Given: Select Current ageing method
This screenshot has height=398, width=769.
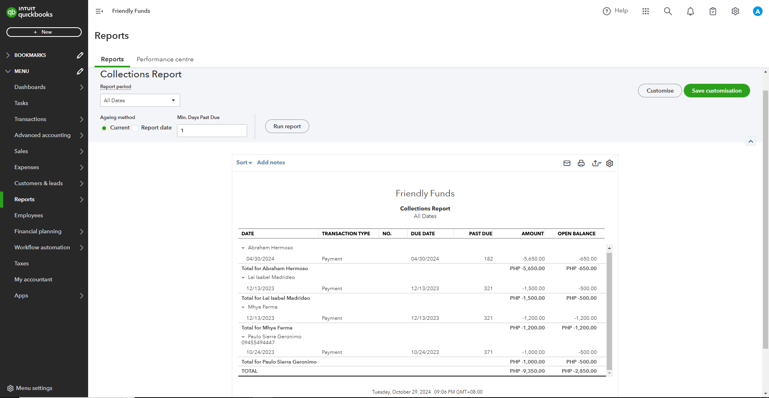Looking at the screenshot, I should [x=104, y=128].
